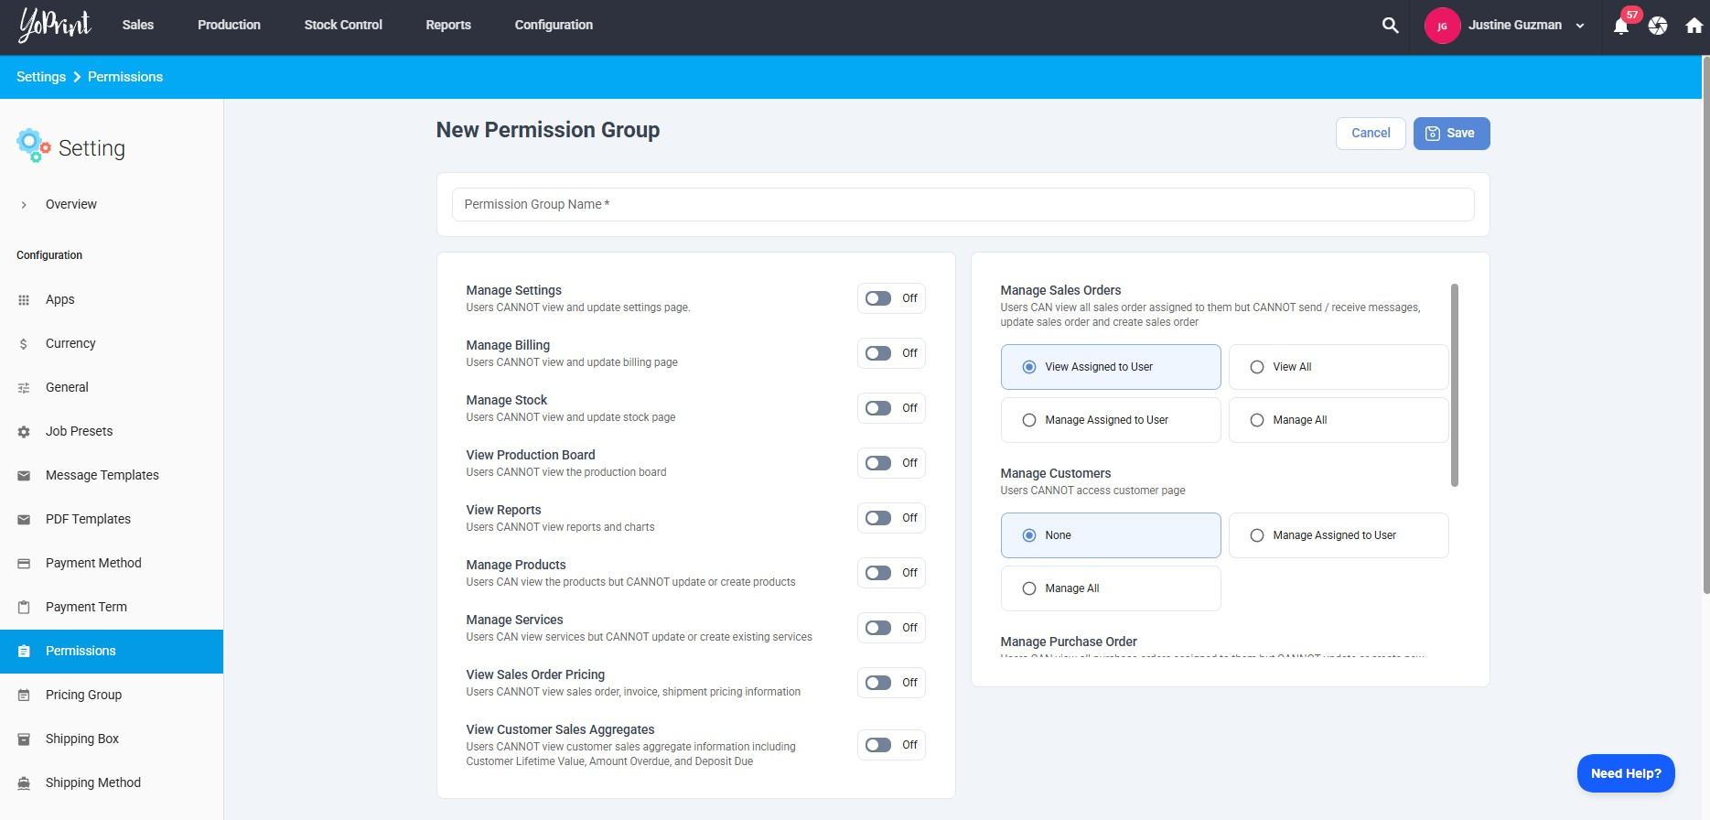The width and height of the screenshot is (1710, 820).
Task: Click the Job Presets gear icon
Action: [24, 432]
